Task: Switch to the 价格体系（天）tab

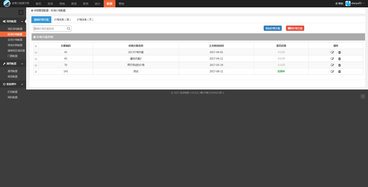Action: click(x=85, y=20)
